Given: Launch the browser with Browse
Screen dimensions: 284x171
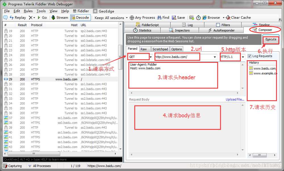Looking at the screenshot, I should coord(211,18).
